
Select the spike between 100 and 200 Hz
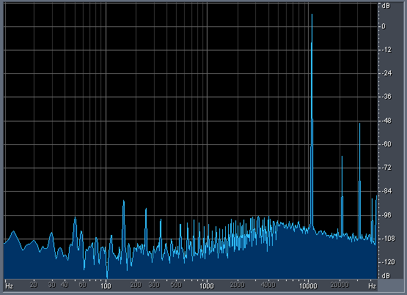[x=123, y=201]
